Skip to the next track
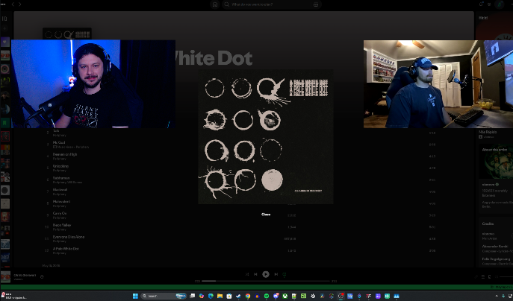The width and height of the screenshot is (513, 301). click(x=276, y=274)
